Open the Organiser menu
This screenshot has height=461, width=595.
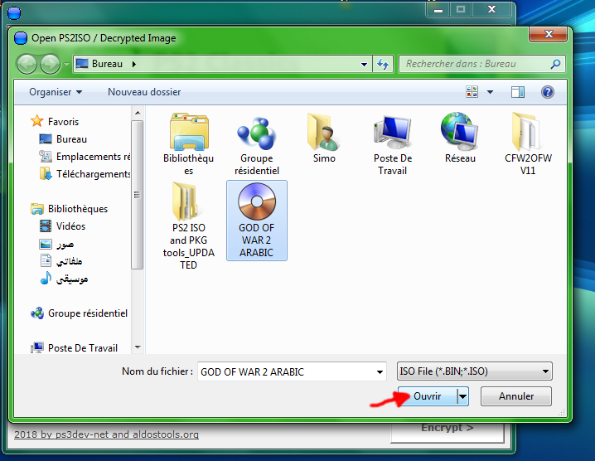point(56,92)
